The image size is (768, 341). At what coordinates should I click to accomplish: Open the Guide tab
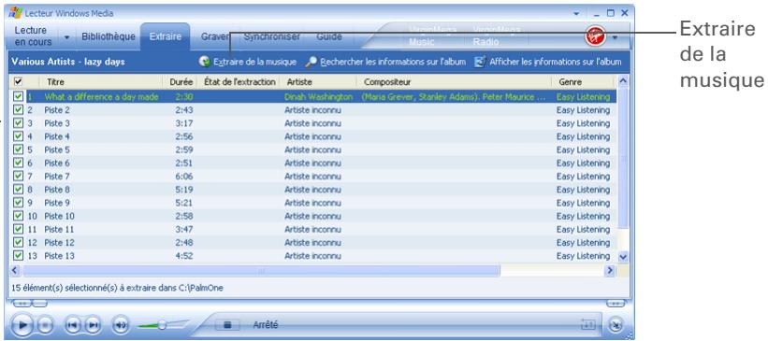329,36
